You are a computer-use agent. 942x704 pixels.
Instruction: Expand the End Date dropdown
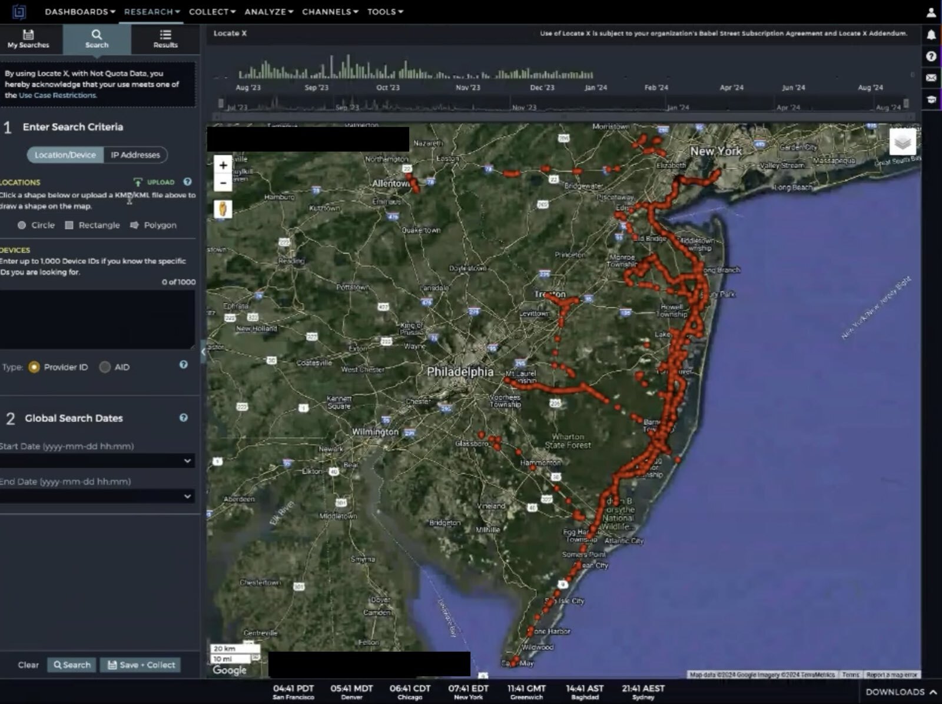click(x=187, y=496)
